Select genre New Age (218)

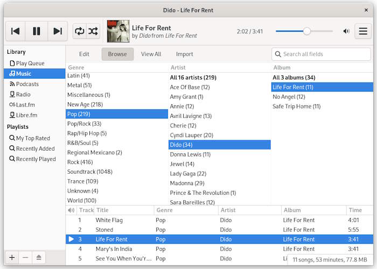click(x=117, y=104)
